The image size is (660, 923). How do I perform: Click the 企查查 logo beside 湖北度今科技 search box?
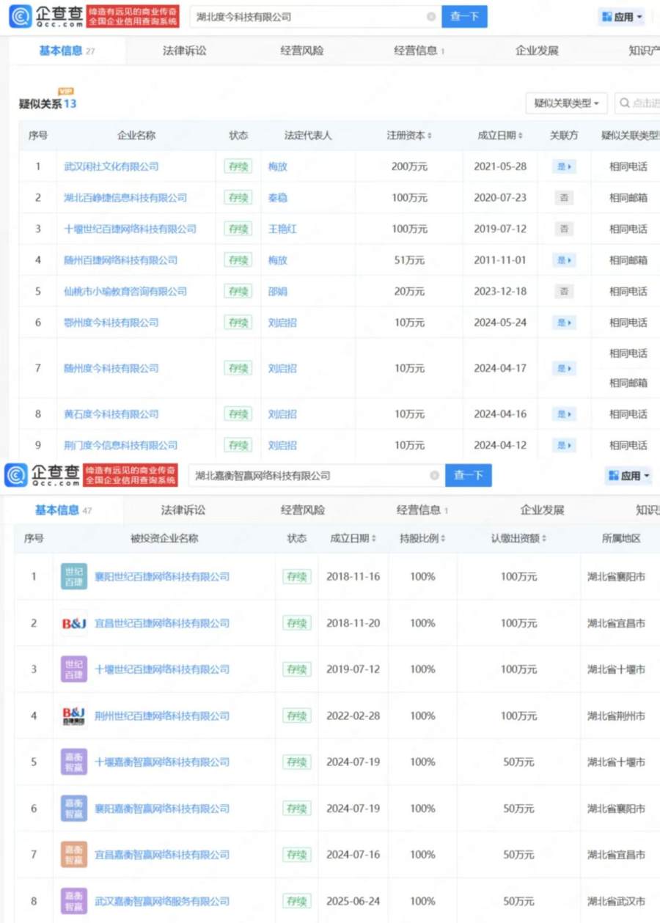(x=45, y=16)
